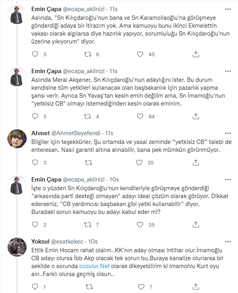
Task: Open @esatkekec profile handle
Action: pyautogui.click(x=67, y=242)
